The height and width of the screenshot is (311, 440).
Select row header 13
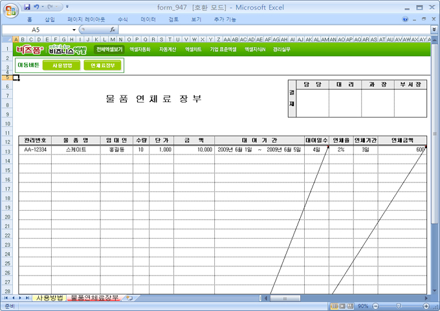pos(7,151)
